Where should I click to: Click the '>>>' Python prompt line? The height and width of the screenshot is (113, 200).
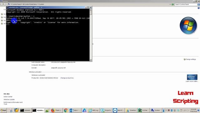pyautogui.click(x=8, y=24)
